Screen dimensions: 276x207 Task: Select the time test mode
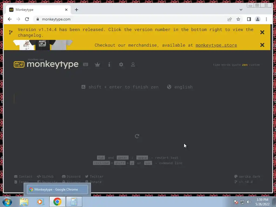(x=216, y=65)
